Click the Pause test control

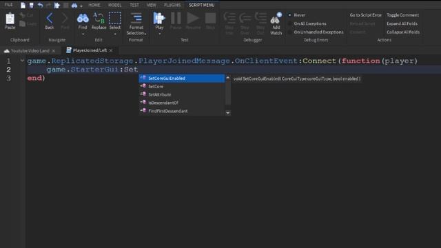tap(176, 19)
